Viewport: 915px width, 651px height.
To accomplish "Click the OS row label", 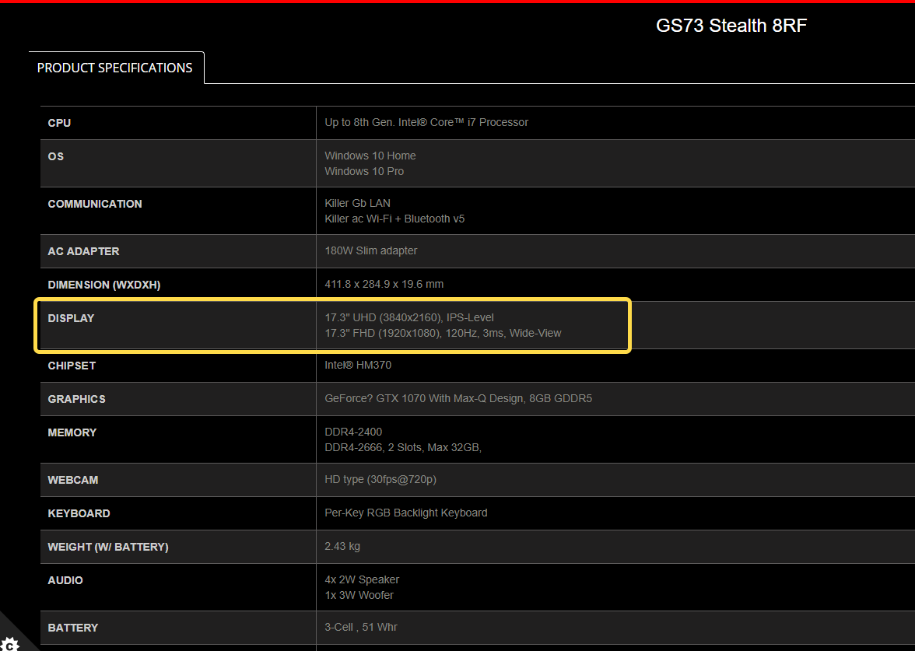I will tap(56, 156).
